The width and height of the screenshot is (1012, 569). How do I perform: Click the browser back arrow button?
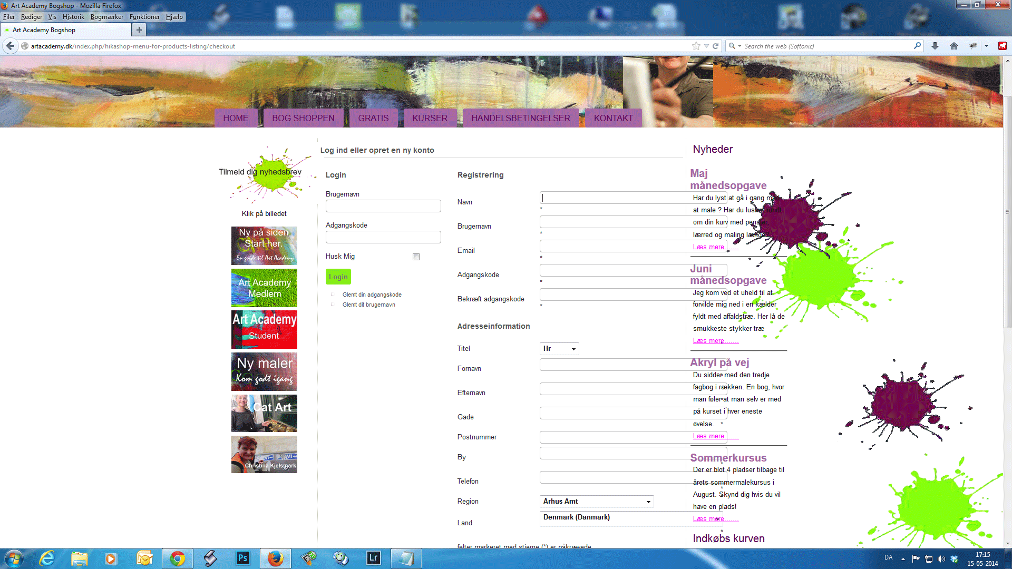(11, 46)
